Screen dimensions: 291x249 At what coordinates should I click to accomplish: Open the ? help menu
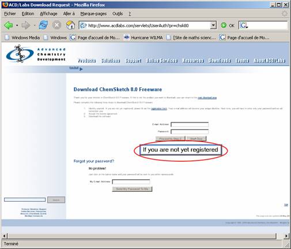coord(130,14)
